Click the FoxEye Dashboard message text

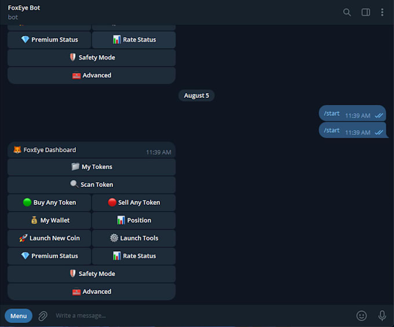click(49, 150)
